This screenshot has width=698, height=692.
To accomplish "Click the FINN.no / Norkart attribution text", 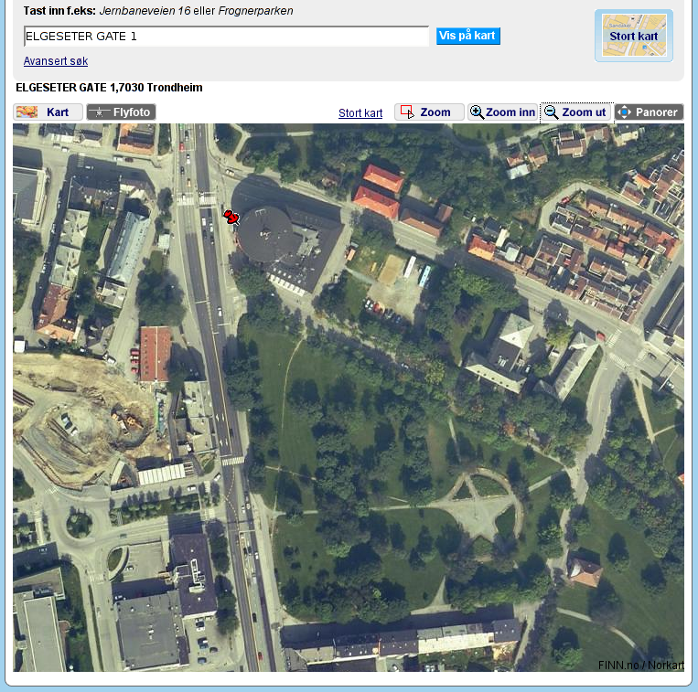I will (x=640, y=665).
